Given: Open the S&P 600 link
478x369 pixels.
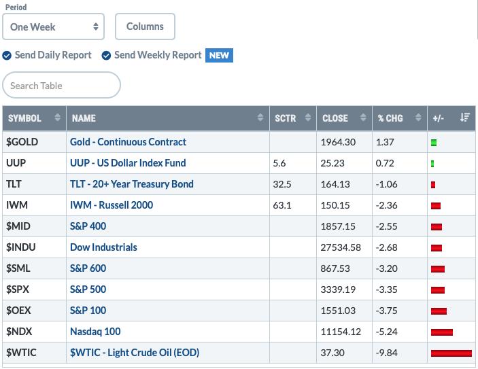Looking at the screenshot, I should tap(88, 268).
